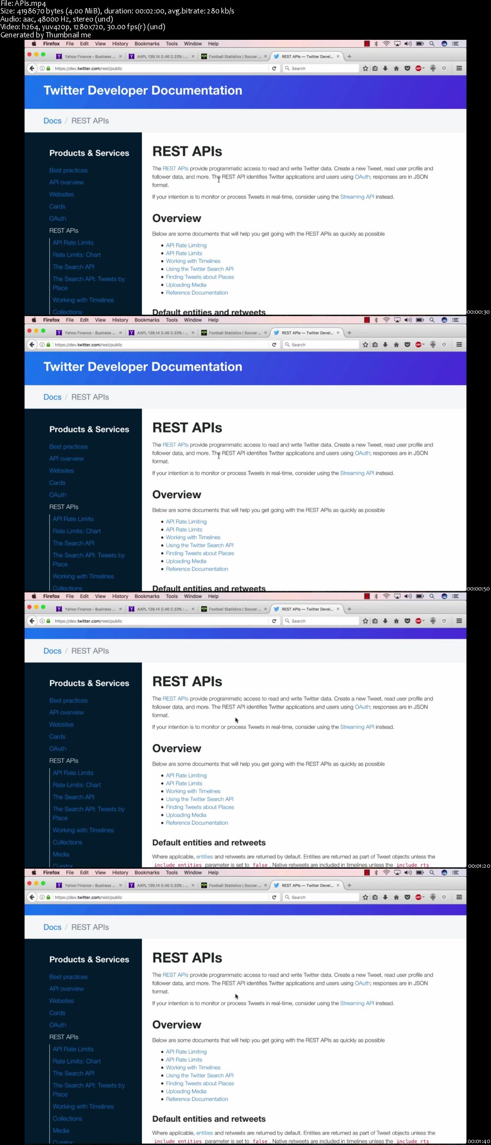This screenshot has width=491, height=1145.
Task: Open the Working with Timelines bullet link in the 00:00:50 frame
Action: coord(193,538)
